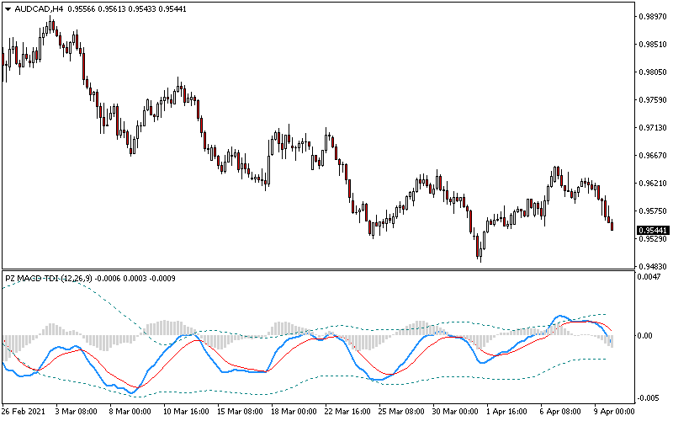Click the 0.98970 price axis label
The height and width of the screenshot is (421, 673).
coord(653,16)
